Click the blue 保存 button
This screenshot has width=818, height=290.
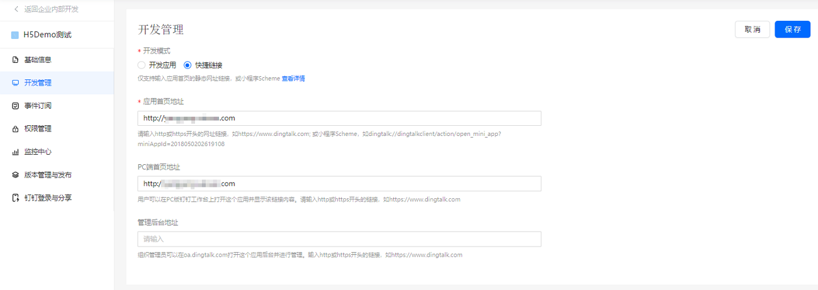793,30
